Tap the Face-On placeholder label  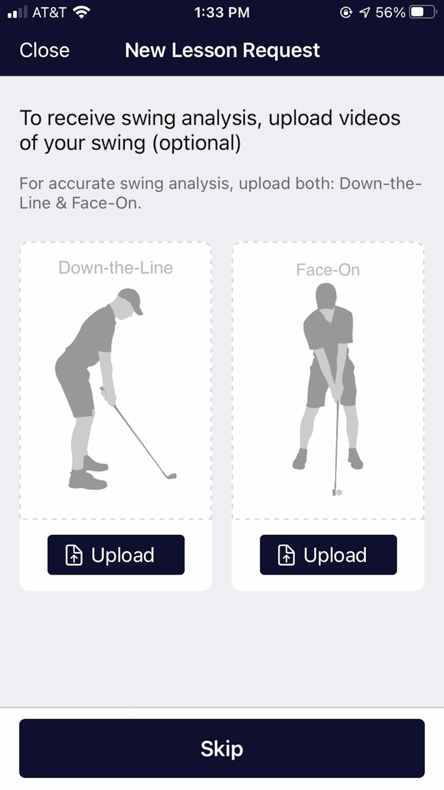click(328, 270)
